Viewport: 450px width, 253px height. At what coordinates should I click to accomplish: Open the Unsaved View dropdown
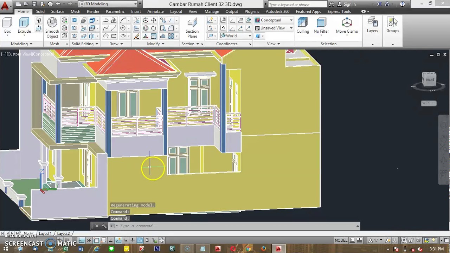(x=274, y=28)
